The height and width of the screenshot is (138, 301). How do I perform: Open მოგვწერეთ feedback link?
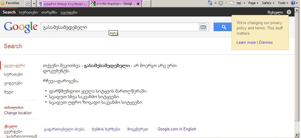[138, 129]
